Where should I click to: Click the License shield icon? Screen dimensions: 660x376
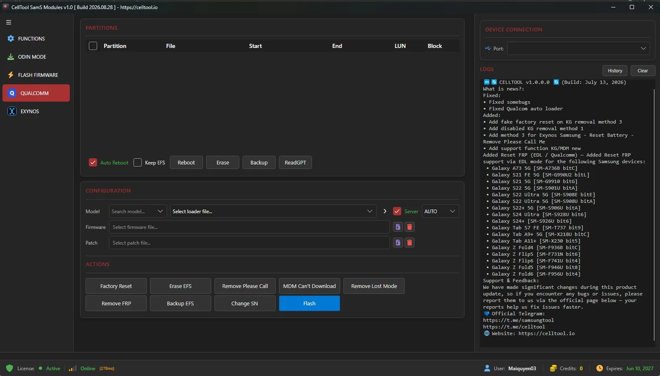click(10, 368)
